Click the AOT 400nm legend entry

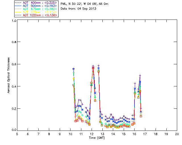(x=36, y=3)
